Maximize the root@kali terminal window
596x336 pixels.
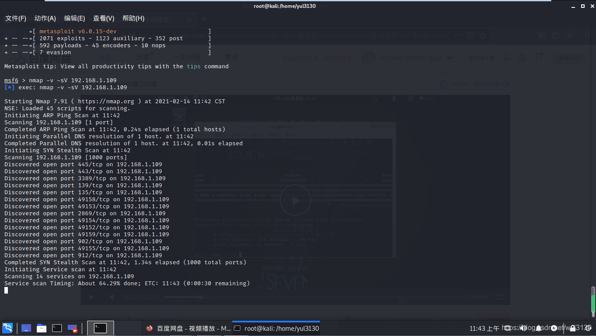[583, 6]
